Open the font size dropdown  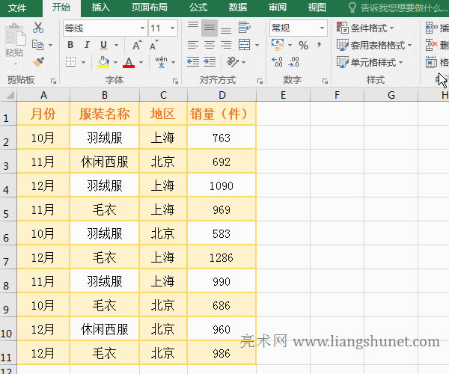click(x=174, y=28)
